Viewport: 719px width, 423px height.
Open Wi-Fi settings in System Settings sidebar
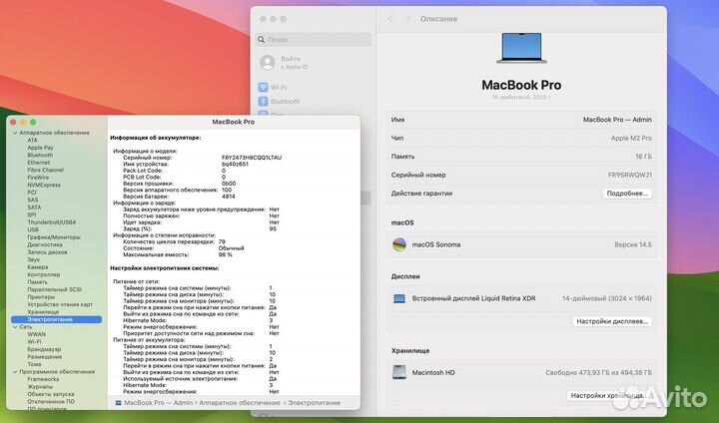[x=273, y=87]
